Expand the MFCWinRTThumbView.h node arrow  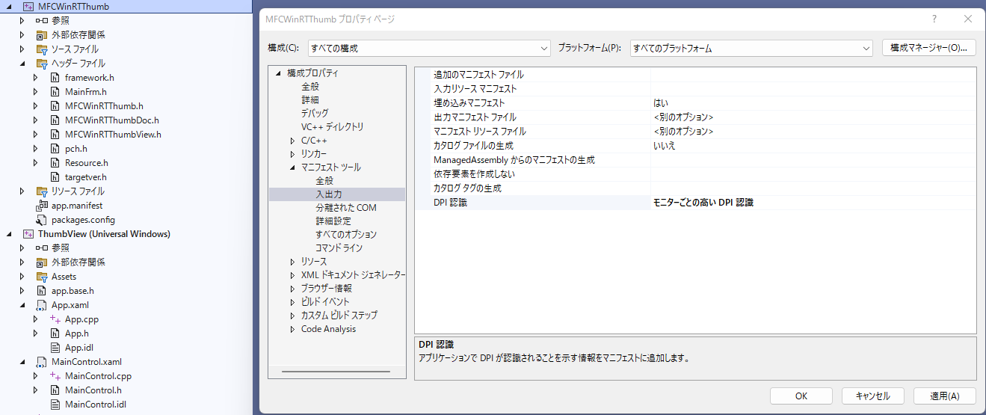coord(35,135)
